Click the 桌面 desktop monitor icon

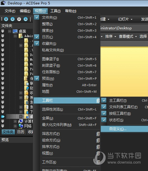[15, 31]
